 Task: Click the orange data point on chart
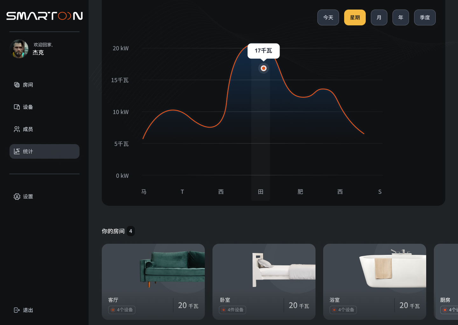[x=263, y=68]
